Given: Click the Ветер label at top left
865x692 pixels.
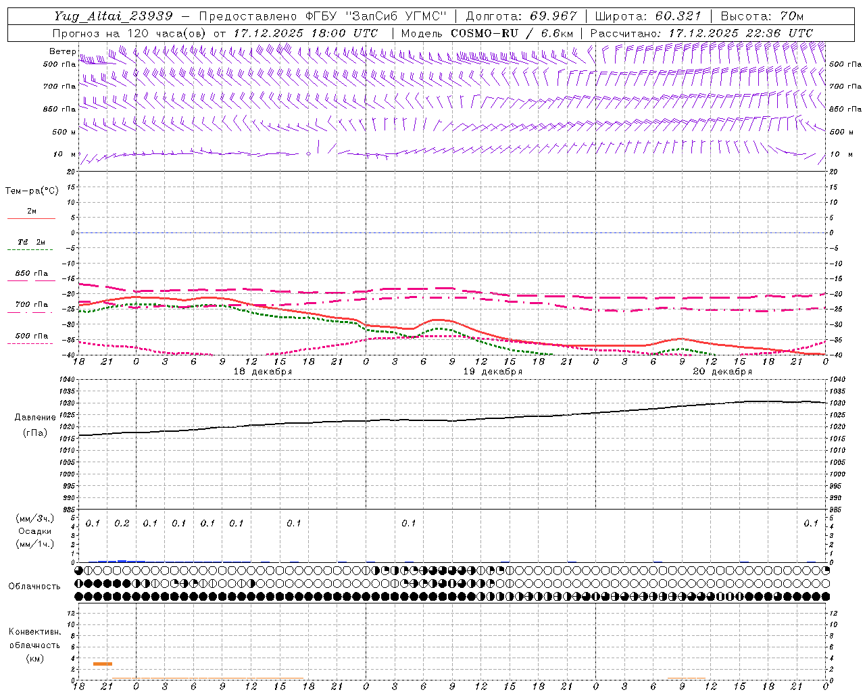Looking at the screenshot, I should [62, 51].
